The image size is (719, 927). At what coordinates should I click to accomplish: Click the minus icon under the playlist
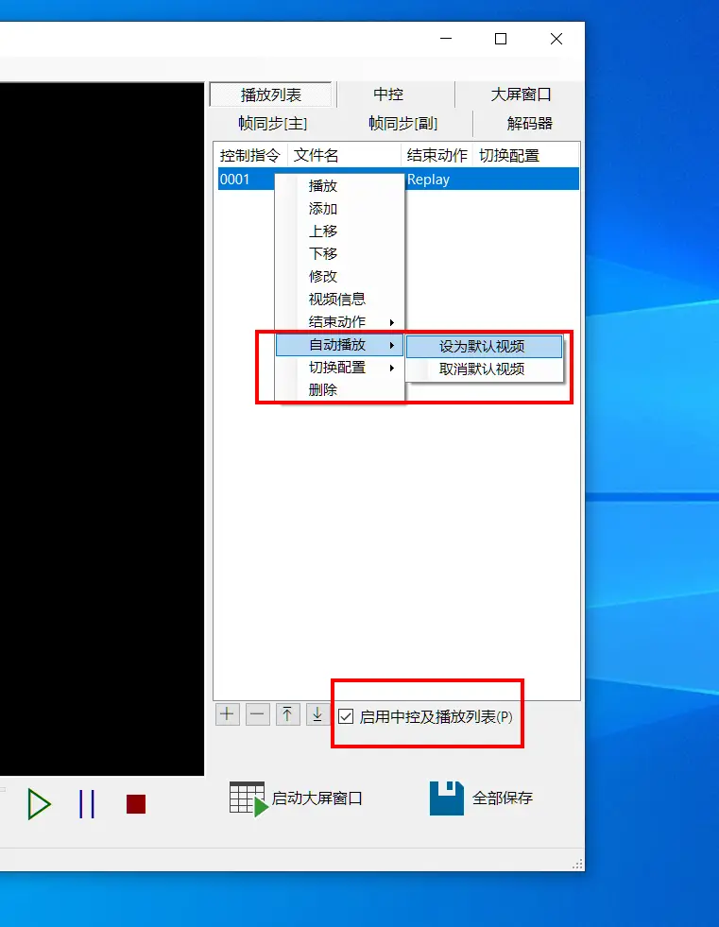click(258, 714)
